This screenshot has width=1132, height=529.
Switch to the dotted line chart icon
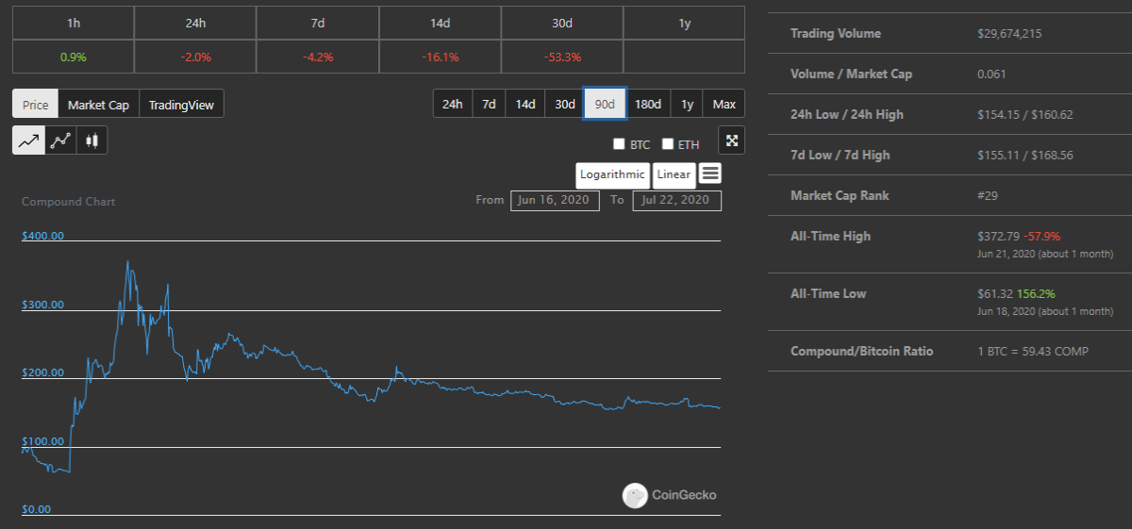[x=60, y=141]
